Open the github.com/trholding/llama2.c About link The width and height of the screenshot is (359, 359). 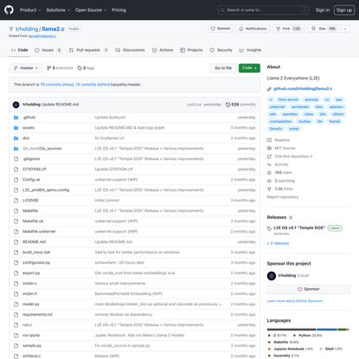[x=303, y=89]
